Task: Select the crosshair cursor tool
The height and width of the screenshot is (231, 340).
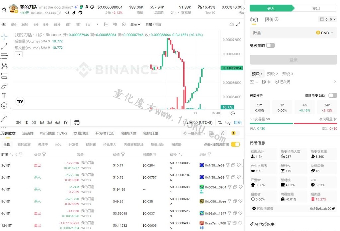Action: click(x=4, y=36)
